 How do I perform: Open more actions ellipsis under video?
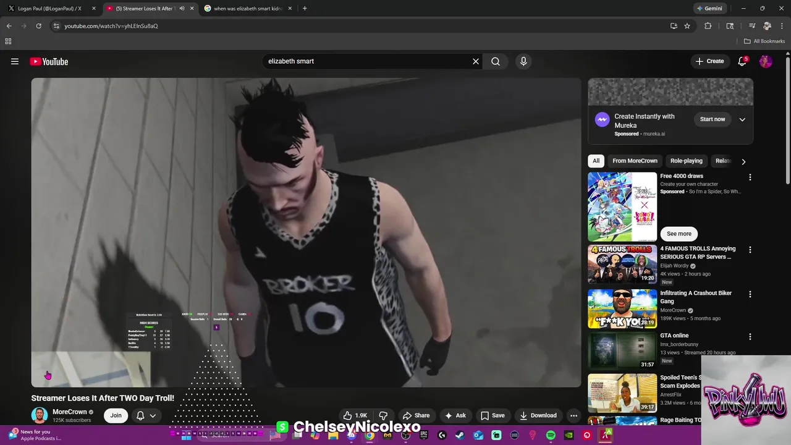click(573, 415)
